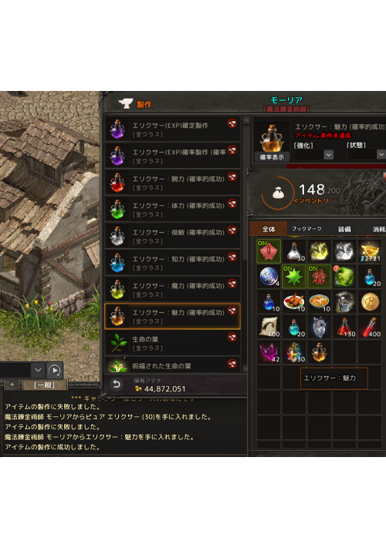Switch to the ブックマーク inventory tab
The width and height of the screenshot is (386, 548).
[x=306, y=229]
